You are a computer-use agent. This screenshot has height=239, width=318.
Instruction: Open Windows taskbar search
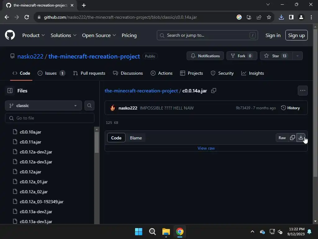pyautogui.click(x=152, y=232)
